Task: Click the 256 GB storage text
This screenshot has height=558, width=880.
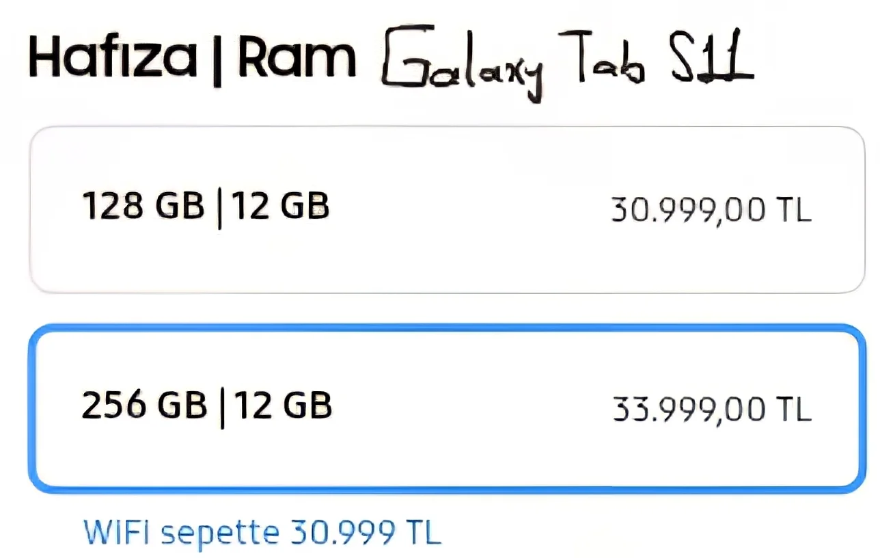Action: point(144,405)
